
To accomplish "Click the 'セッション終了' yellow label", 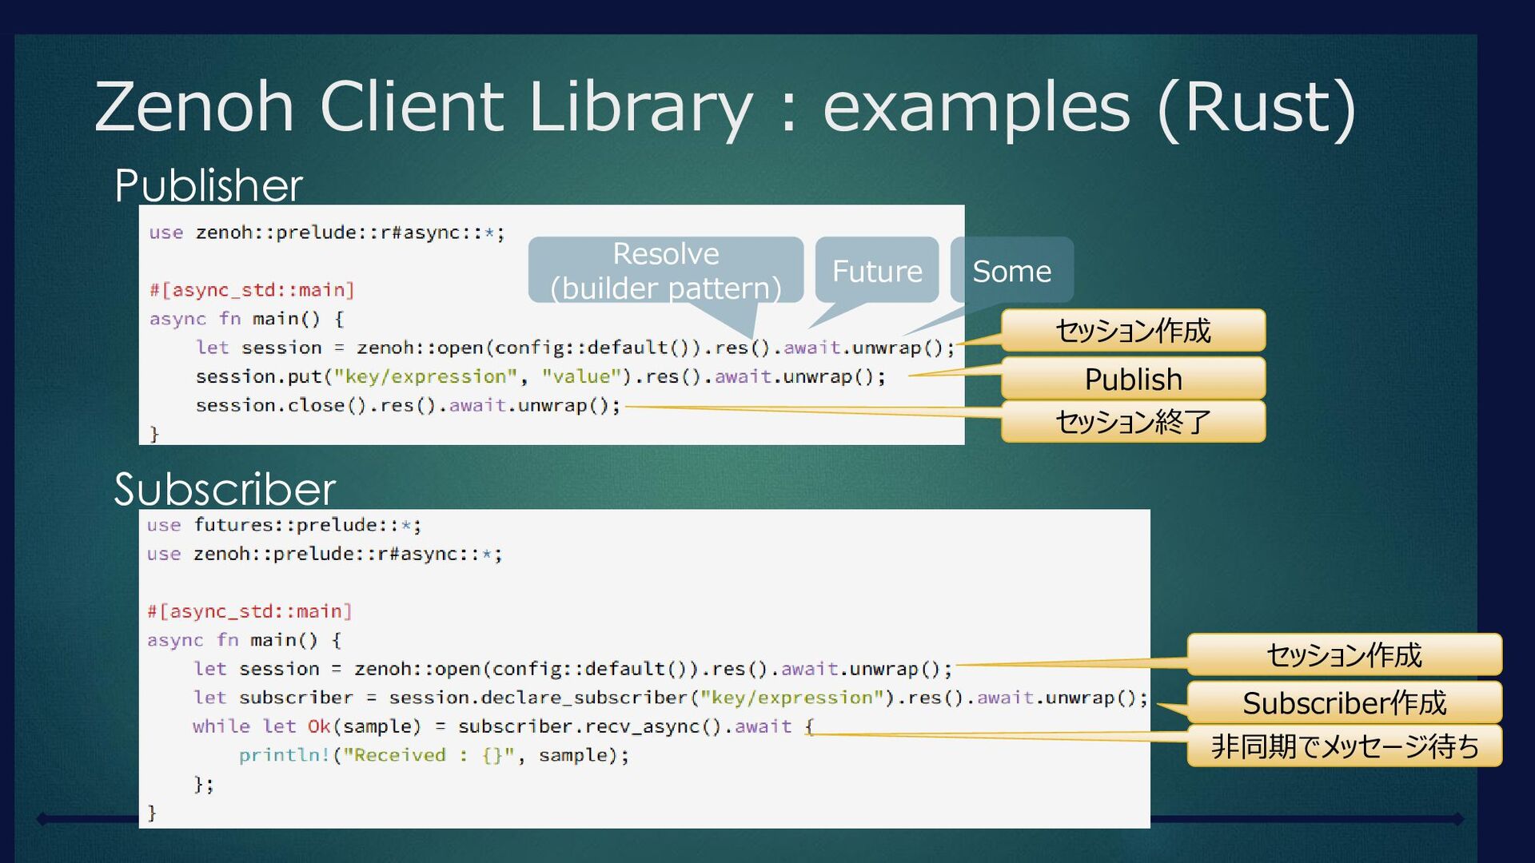I will coord(1132,421).
